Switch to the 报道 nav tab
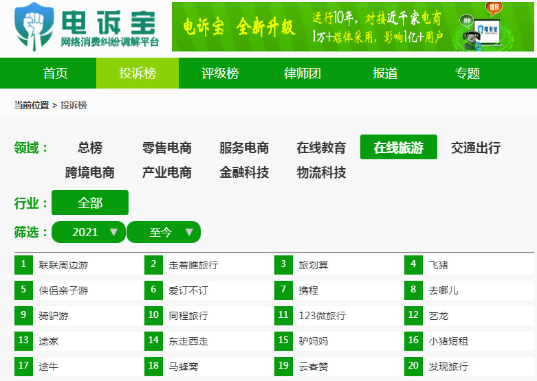537x381 pixels. 385,73
